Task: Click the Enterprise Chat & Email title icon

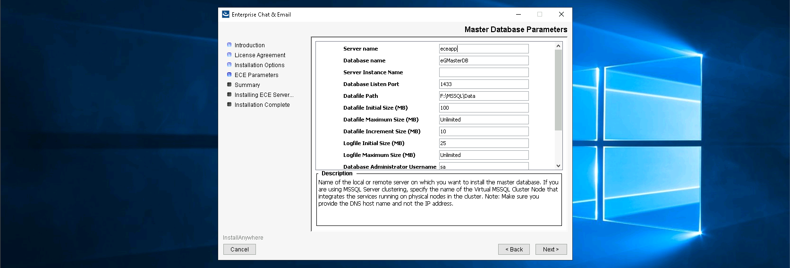Action: [x=226, y=14]
